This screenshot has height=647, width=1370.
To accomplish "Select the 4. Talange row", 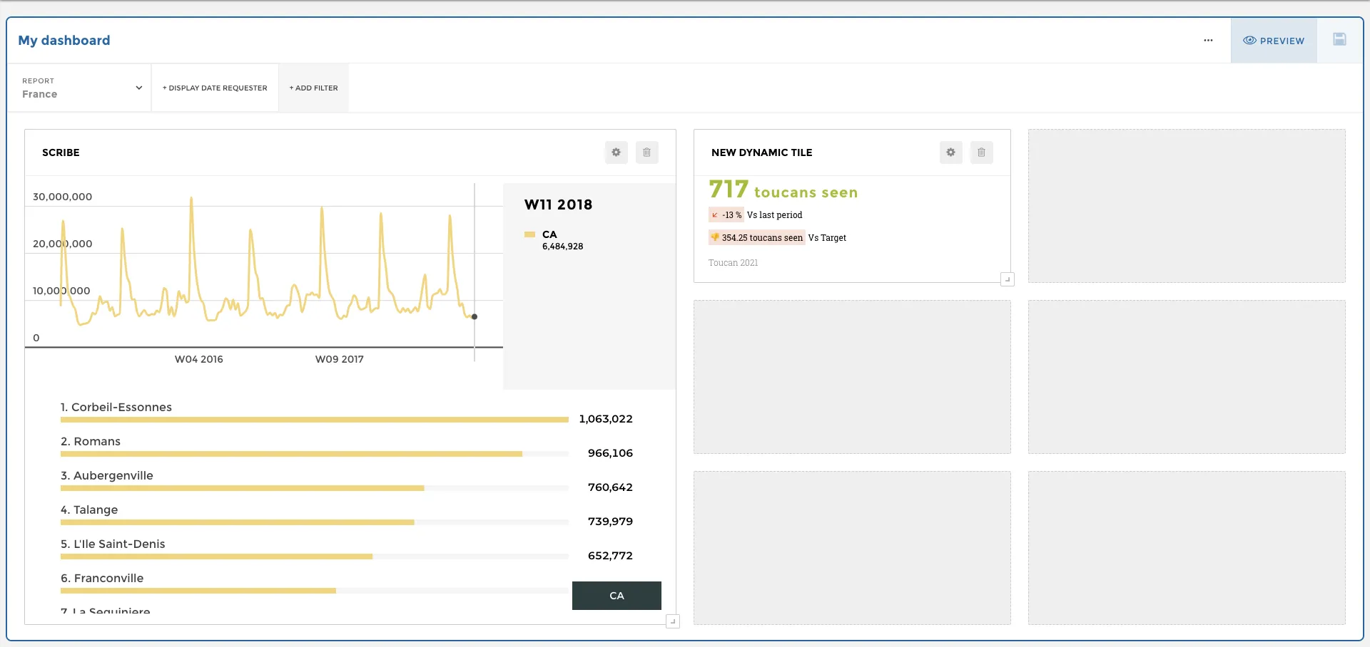I will (347, 515).
